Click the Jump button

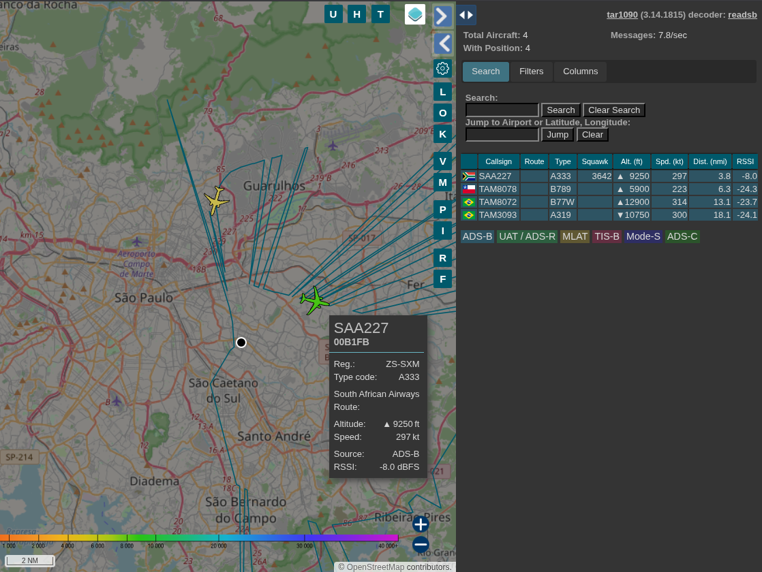[558, 135]
